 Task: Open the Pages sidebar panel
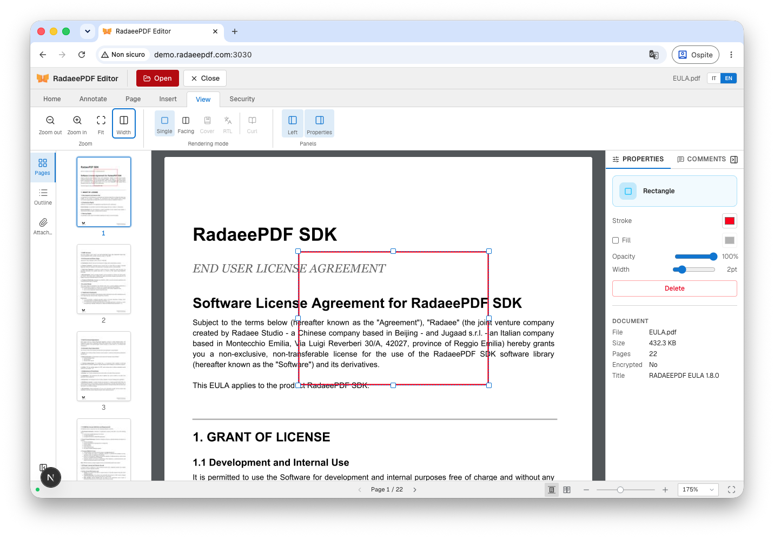click(x=43, y=167)
